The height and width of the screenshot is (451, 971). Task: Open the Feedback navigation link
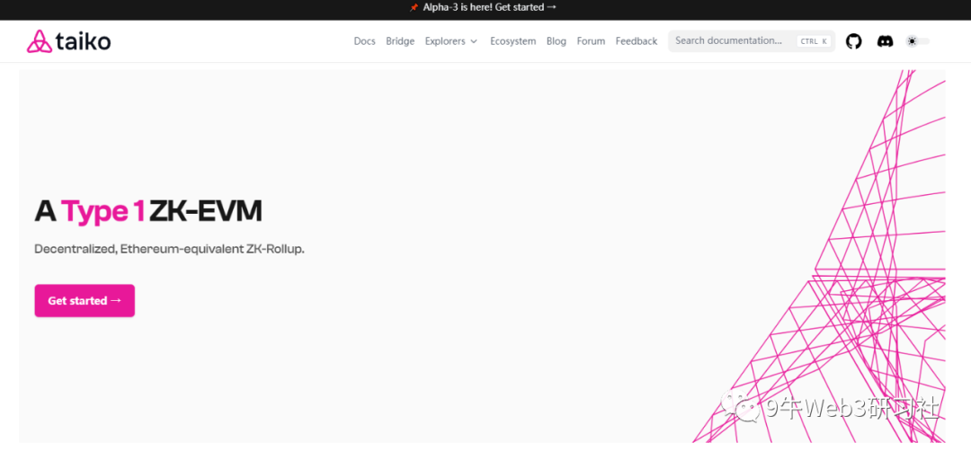tap(636, 41)
